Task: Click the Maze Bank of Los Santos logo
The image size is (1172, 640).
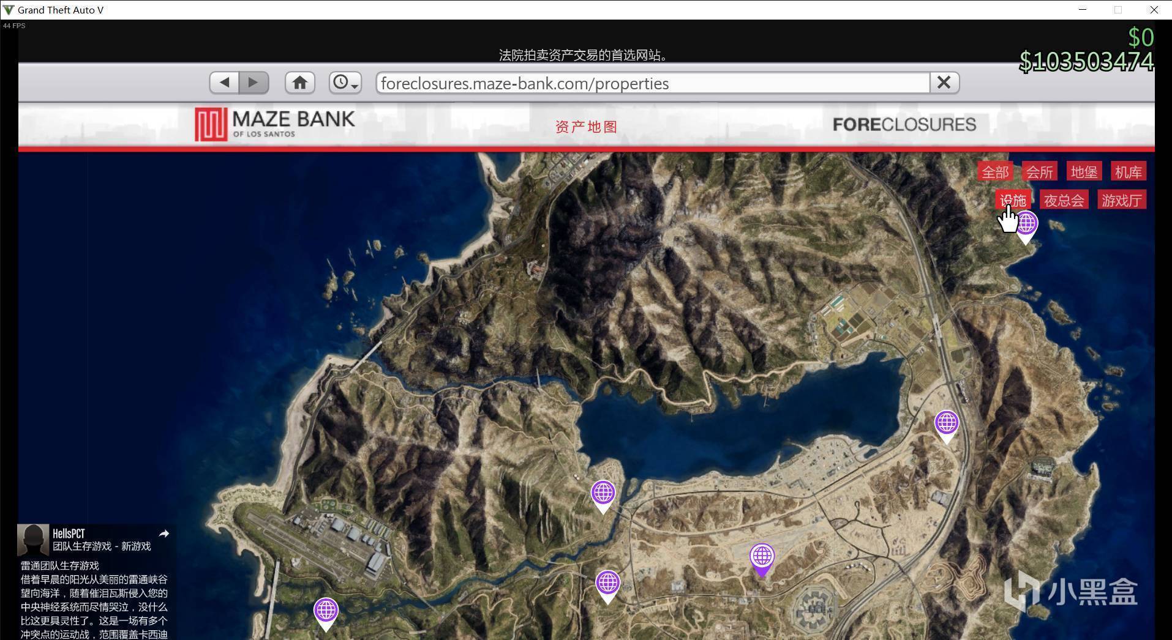Action: [275, 124]
